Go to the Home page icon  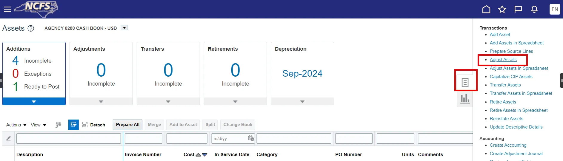click(486, 10)
